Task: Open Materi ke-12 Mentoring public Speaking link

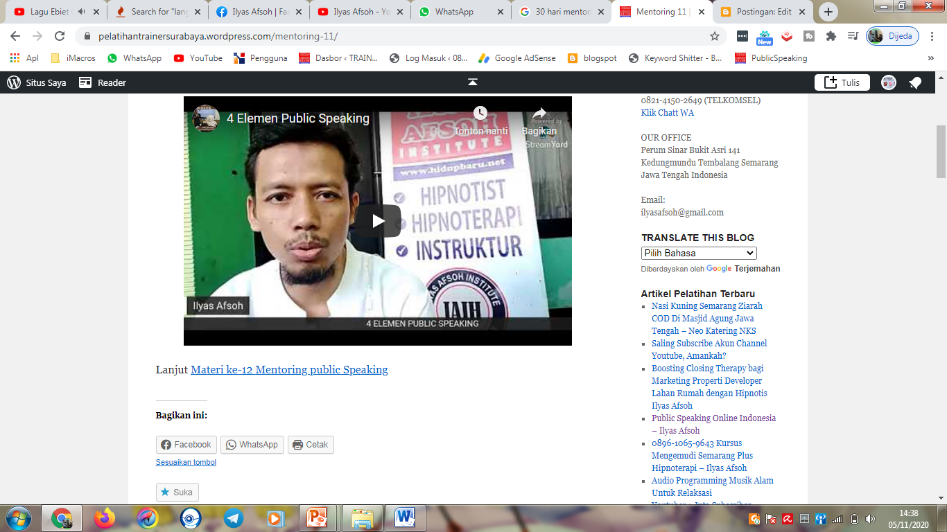Action: click(289, 370)
